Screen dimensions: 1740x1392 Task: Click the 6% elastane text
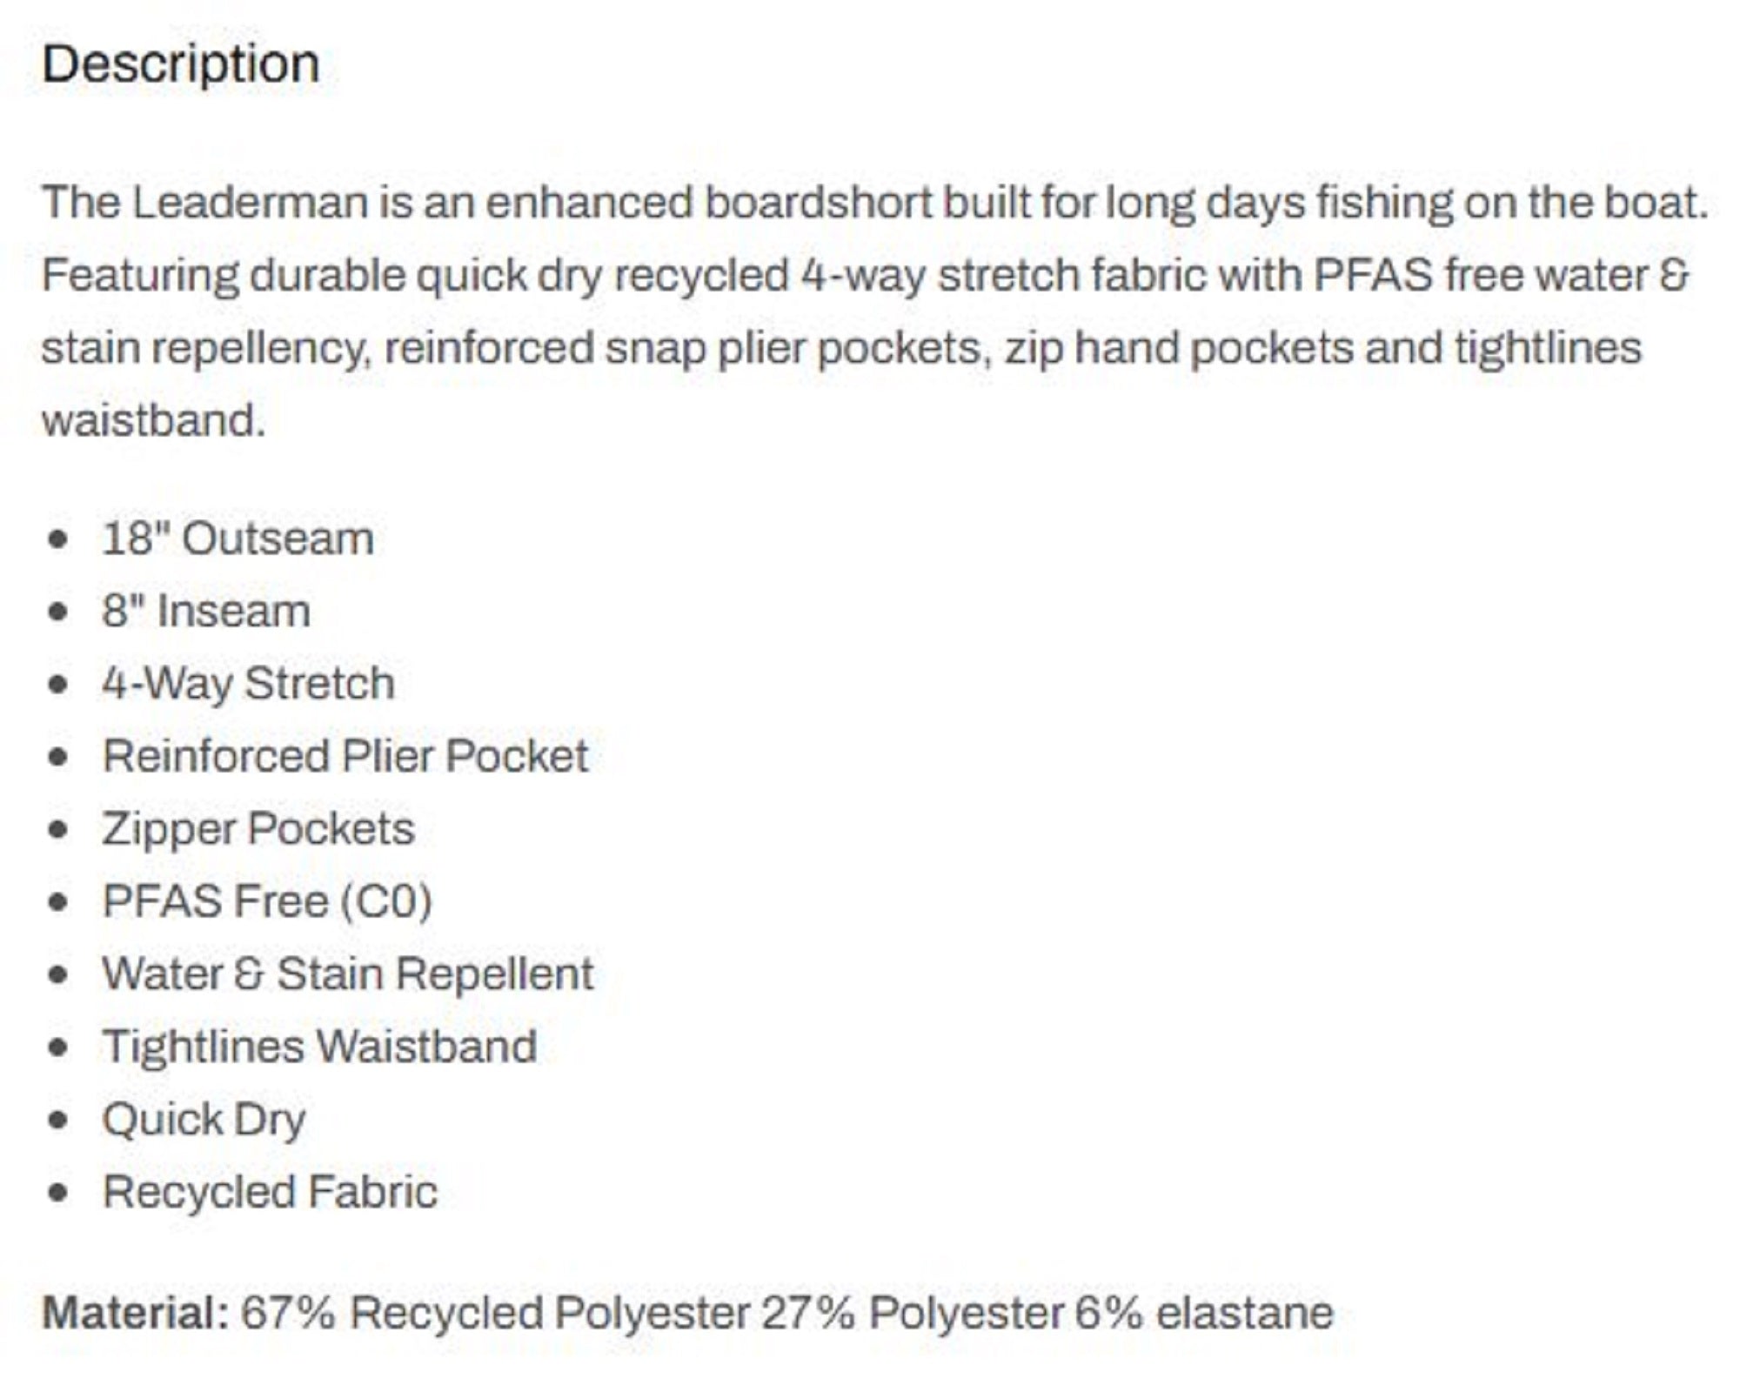(1203, 1312)
